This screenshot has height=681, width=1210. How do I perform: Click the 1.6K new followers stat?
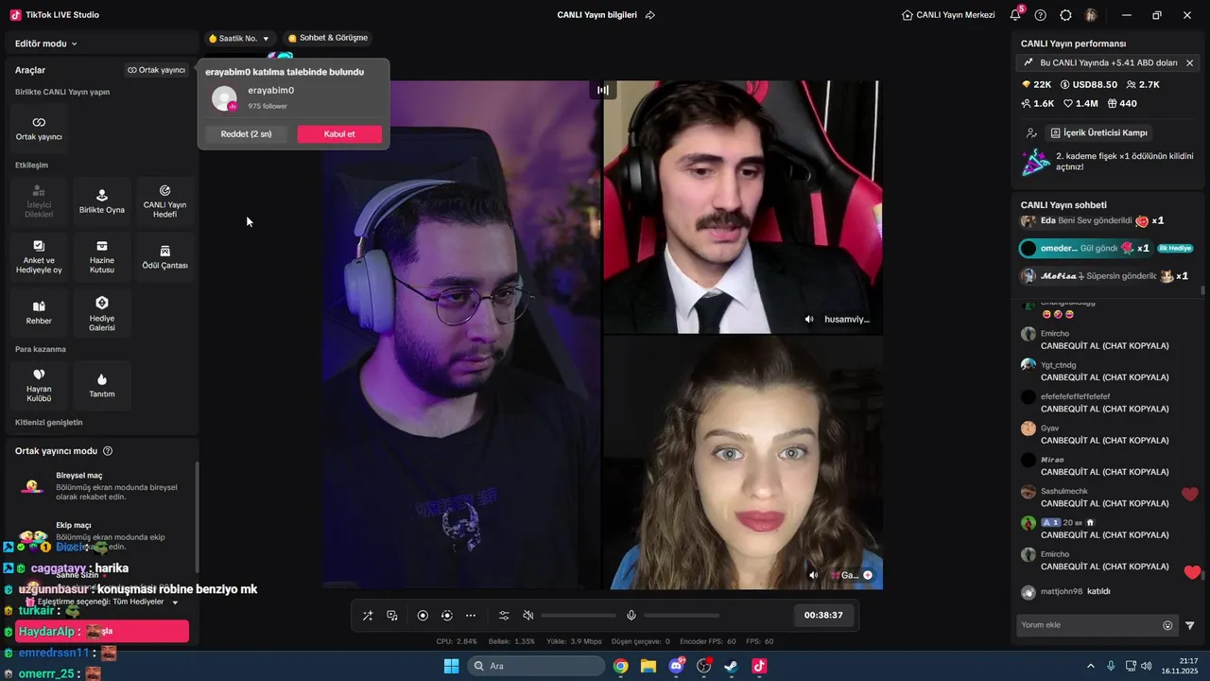point(1038,104)
